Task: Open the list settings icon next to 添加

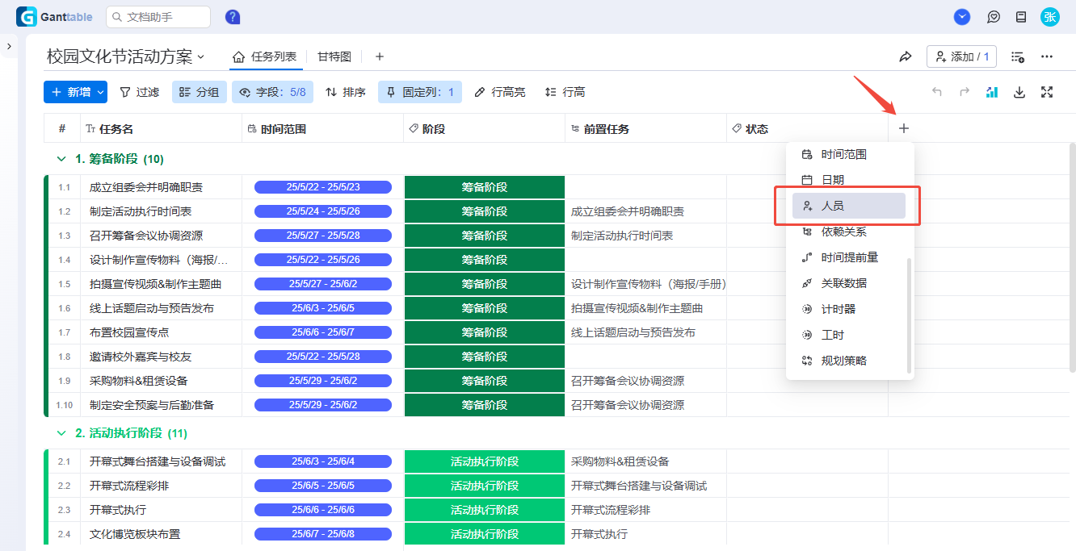Action: tap(1018, 56)
